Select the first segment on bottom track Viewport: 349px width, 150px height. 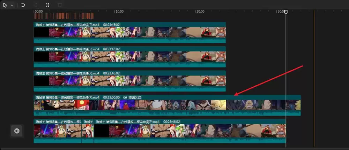pyautogui.click(x=57, y=131)
